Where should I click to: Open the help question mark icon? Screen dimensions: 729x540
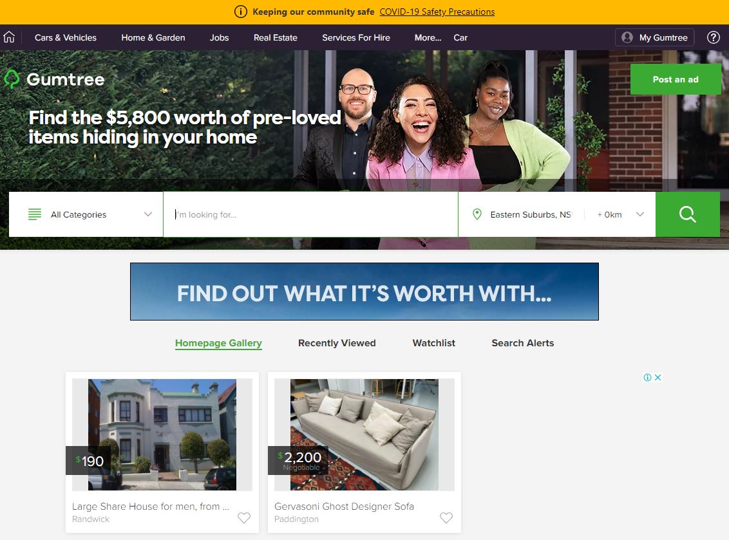tap(713, 37)
